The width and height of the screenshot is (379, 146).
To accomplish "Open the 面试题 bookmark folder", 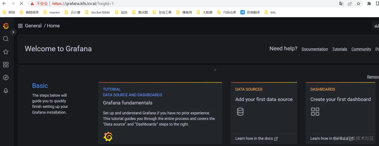I will click(140, 12).
